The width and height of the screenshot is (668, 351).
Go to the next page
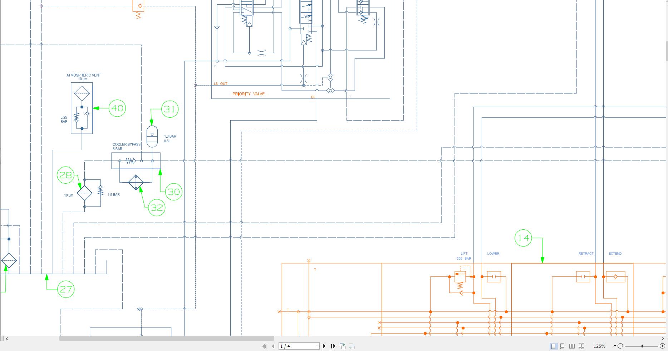324,346
